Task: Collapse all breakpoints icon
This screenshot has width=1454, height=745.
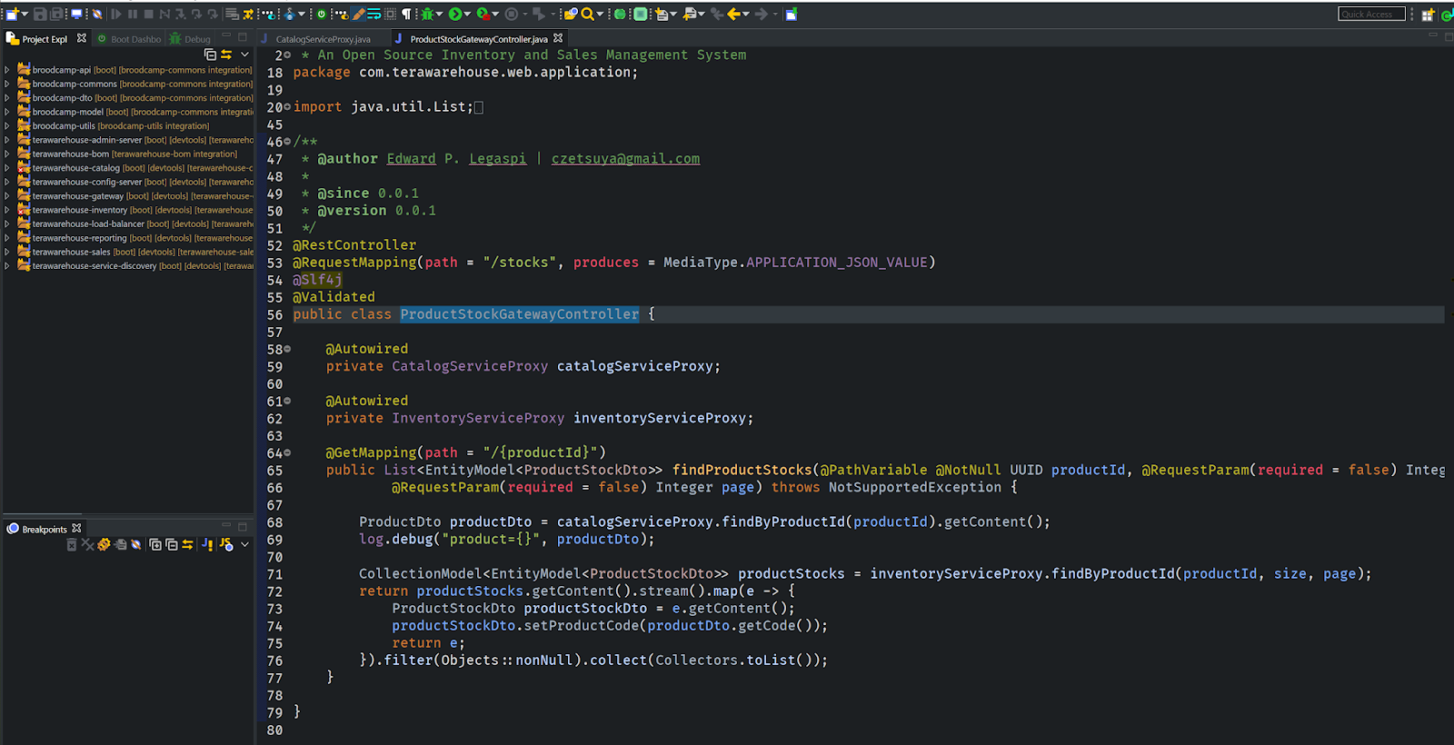Action: [x=172, y=544]
